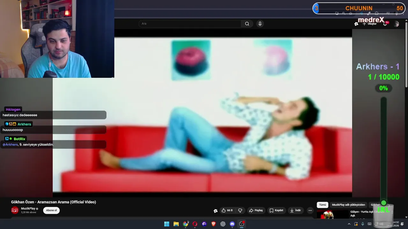Click the sparkle Ask icon beside like button
The height and width of the screenshot is (229, 408).
coord(215,211)
